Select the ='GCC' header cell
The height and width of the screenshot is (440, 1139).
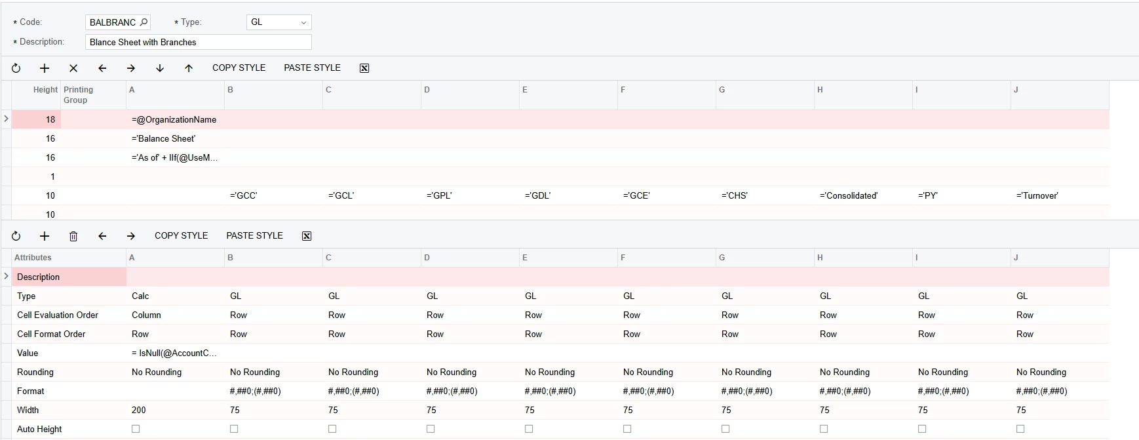pyautogui.click(x=273, y=195)
